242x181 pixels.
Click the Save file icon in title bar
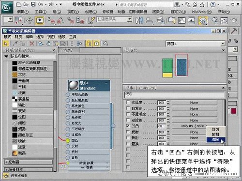pos(33,4)
